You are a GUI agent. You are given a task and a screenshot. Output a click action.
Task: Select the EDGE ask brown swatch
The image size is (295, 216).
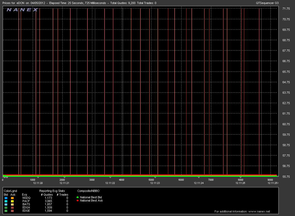(x=12, y=211)
